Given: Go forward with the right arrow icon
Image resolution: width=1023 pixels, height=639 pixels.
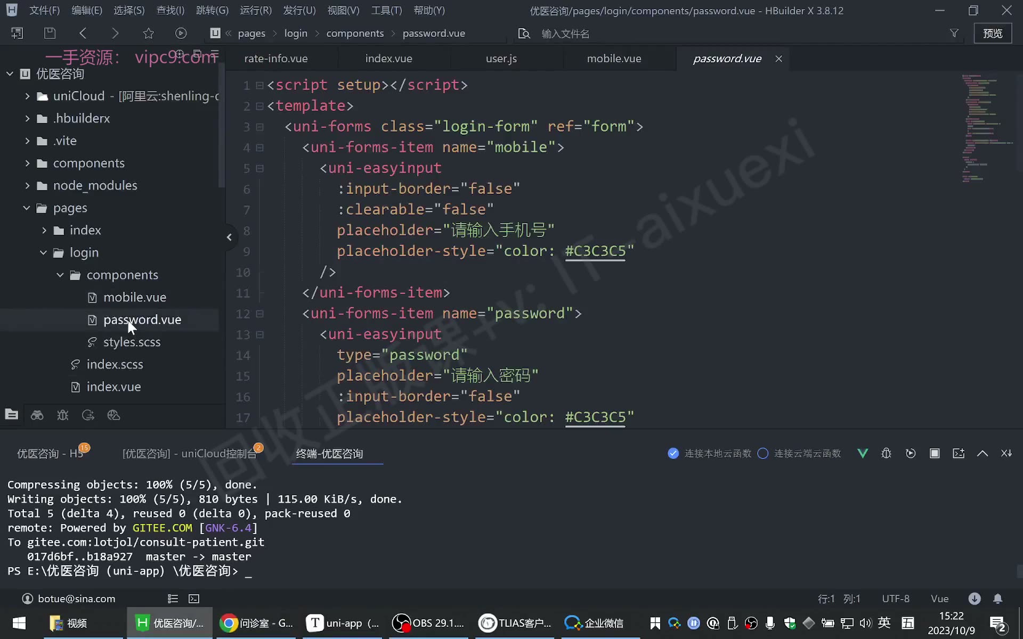Looking at the screenshot, I should coord(115,33).
